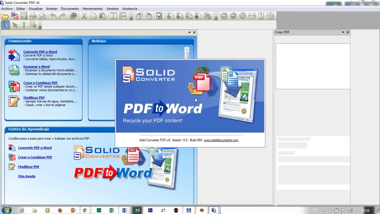
Task: Select the stacked rows page layout icon
Action: (x=123, y=16)
